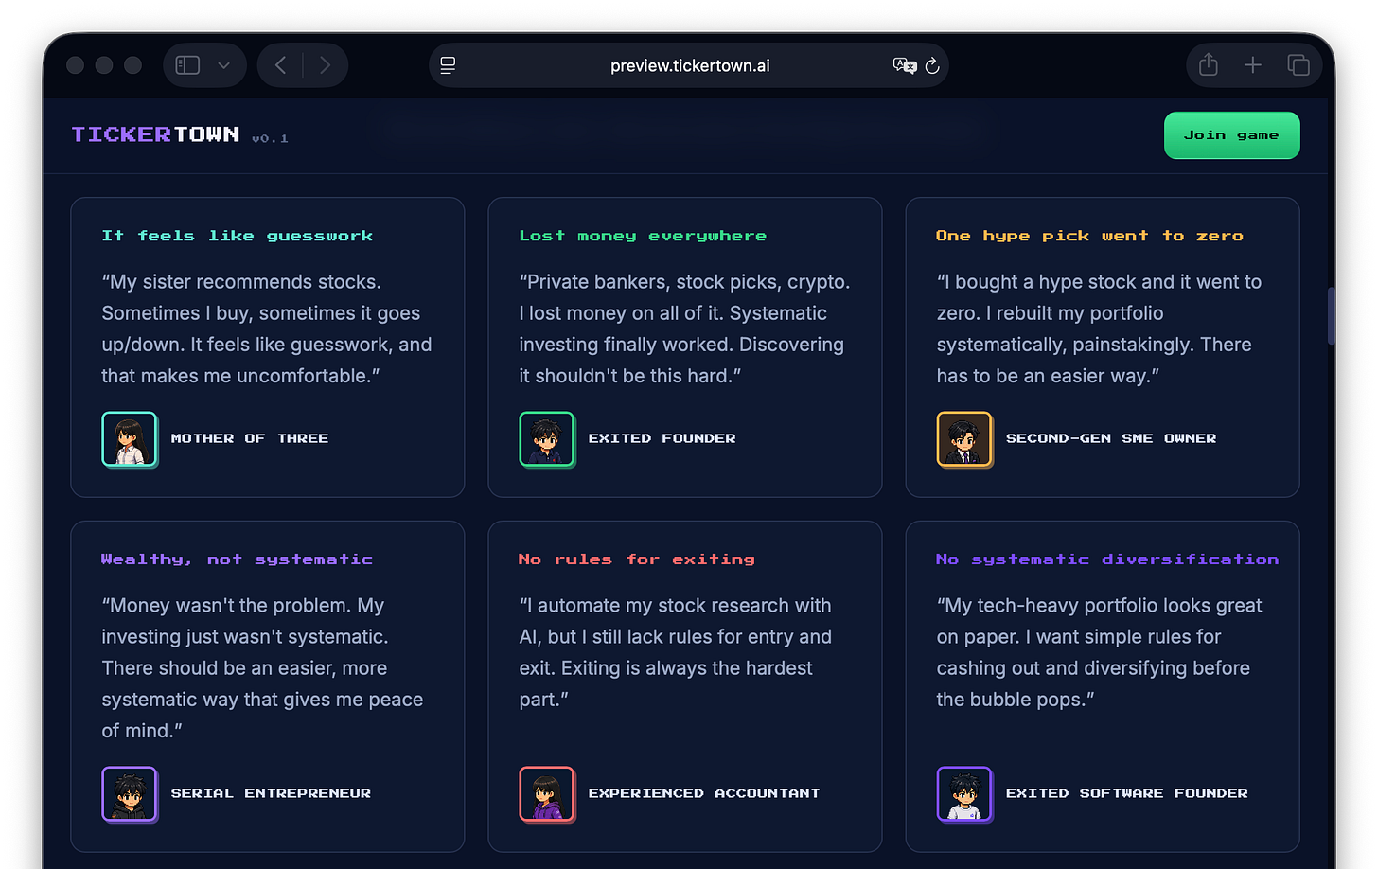Go forward with the right arrow
Screen dimensions: 1378x869
click(325, 65)
